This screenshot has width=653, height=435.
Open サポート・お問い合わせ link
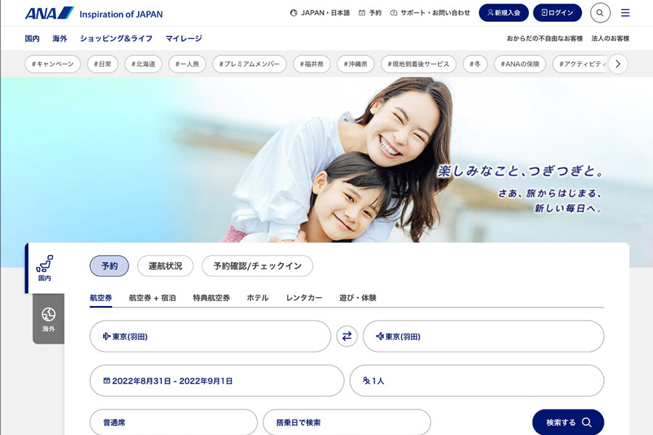click(x=430, y=13)
